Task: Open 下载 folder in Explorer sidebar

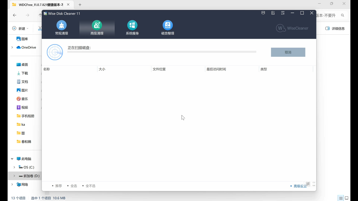Action: (x=22, y=73)
